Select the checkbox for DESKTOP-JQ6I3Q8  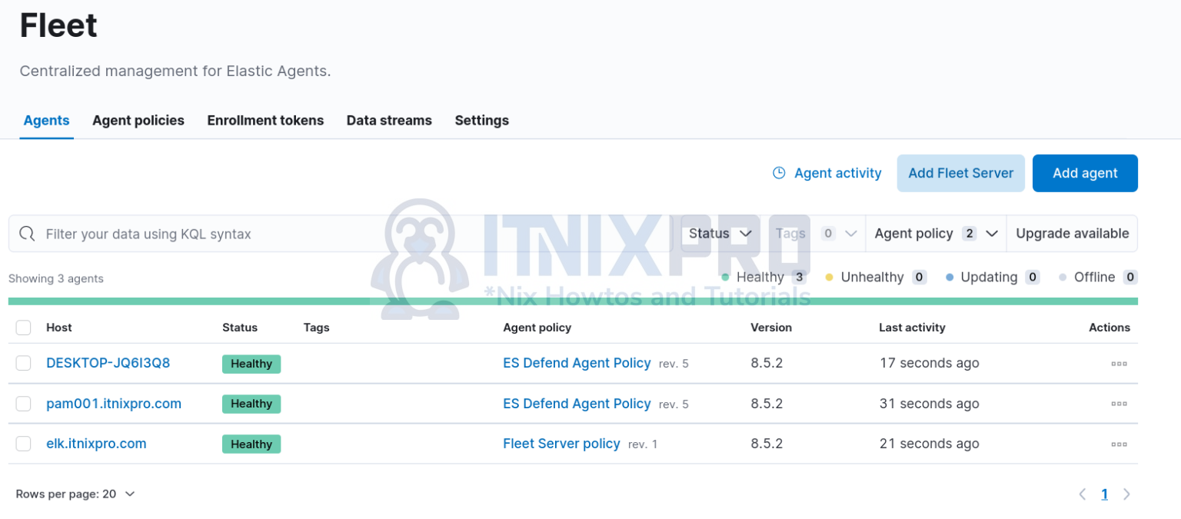pyautogui.click(x=23, y=363)
